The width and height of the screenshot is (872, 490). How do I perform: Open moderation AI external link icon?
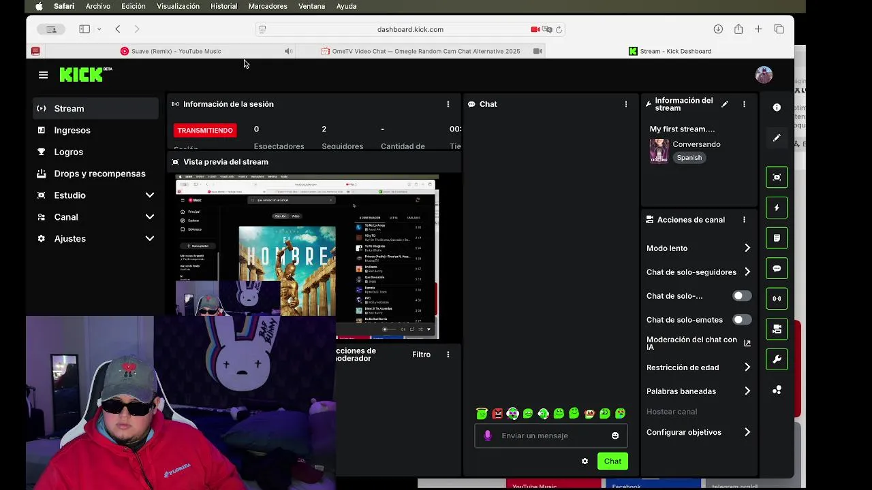pos(747,343)
